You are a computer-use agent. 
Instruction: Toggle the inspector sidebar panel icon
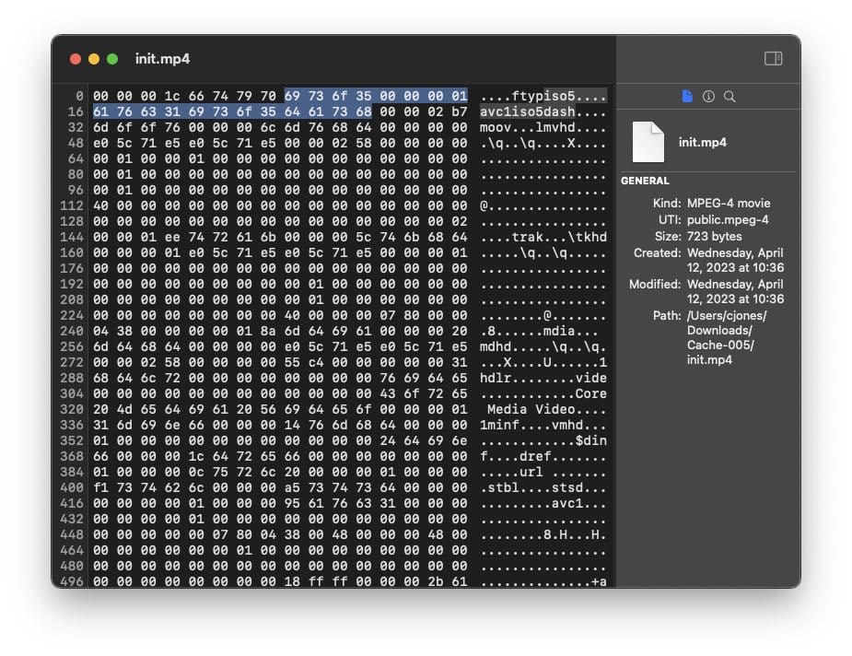click(x=773, y=59)
